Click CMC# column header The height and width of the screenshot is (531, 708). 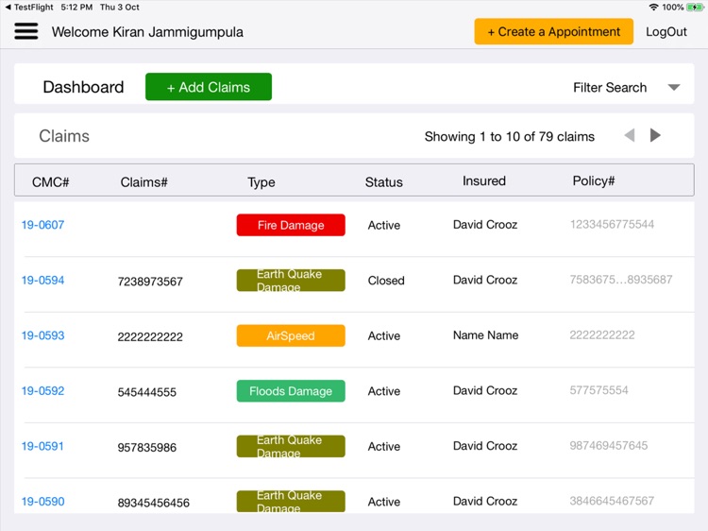pyautogui.click(x=51, y=182)
